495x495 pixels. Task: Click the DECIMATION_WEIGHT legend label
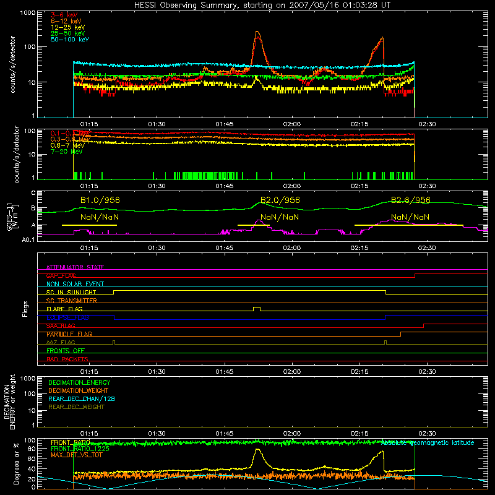coord(79,390)
